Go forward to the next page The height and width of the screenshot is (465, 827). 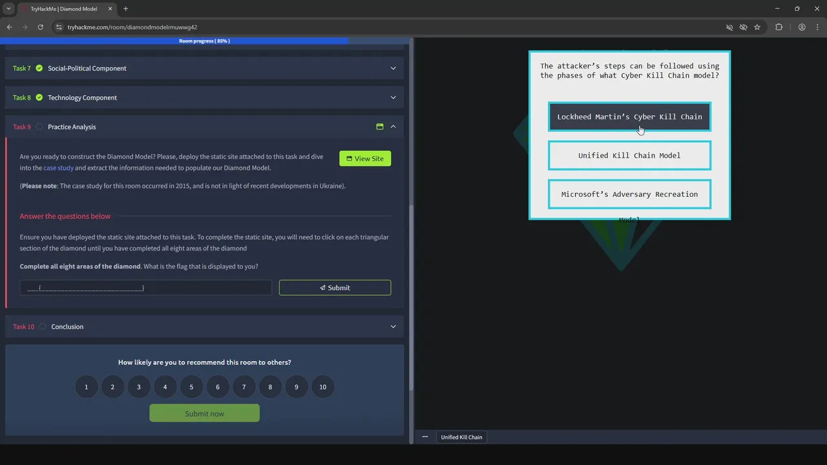[x=25, y=27]
